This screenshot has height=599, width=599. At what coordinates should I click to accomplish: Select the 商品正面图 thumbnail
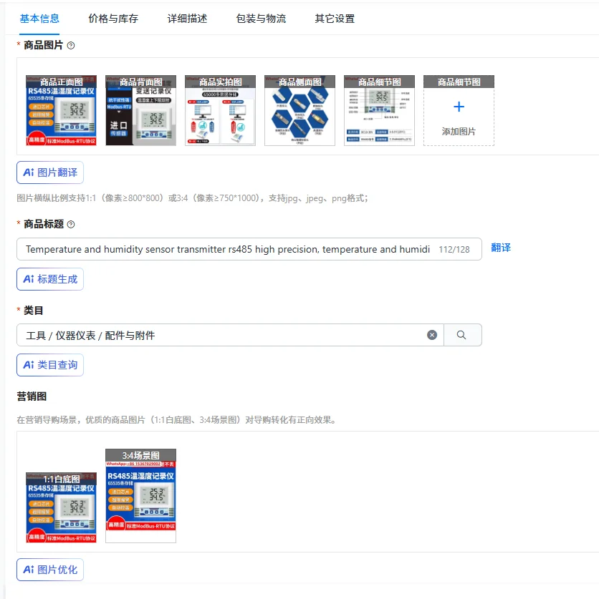(x=61, y=110)
